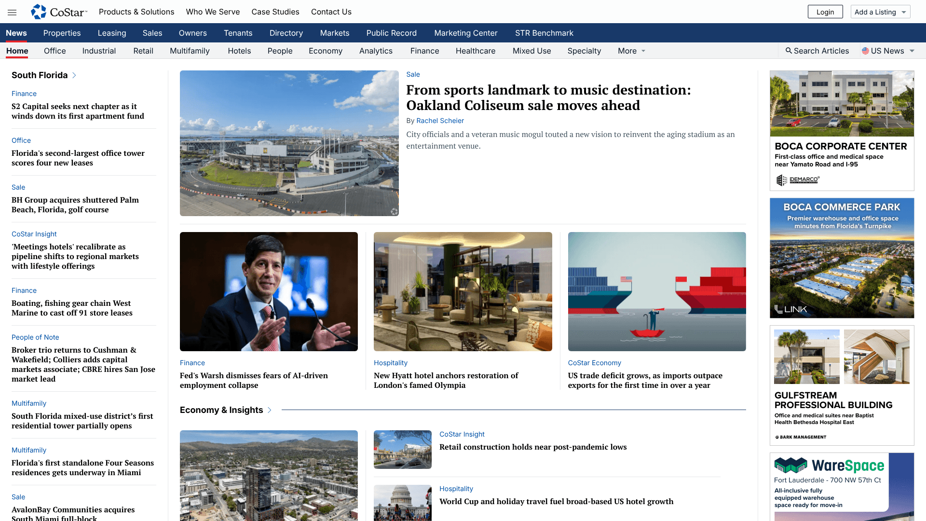Click the Contact Us link
Image resolution: width=926 pixels, height=521 pixels.
coord(331,12)
